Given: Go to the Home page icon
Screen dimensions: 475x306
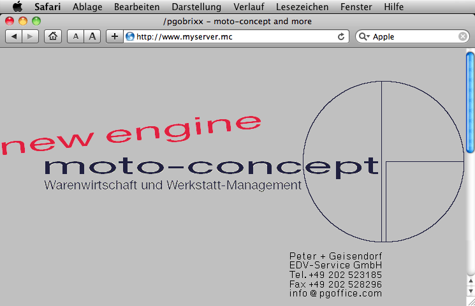Looking at the screenshot, I should pos(53,36).
